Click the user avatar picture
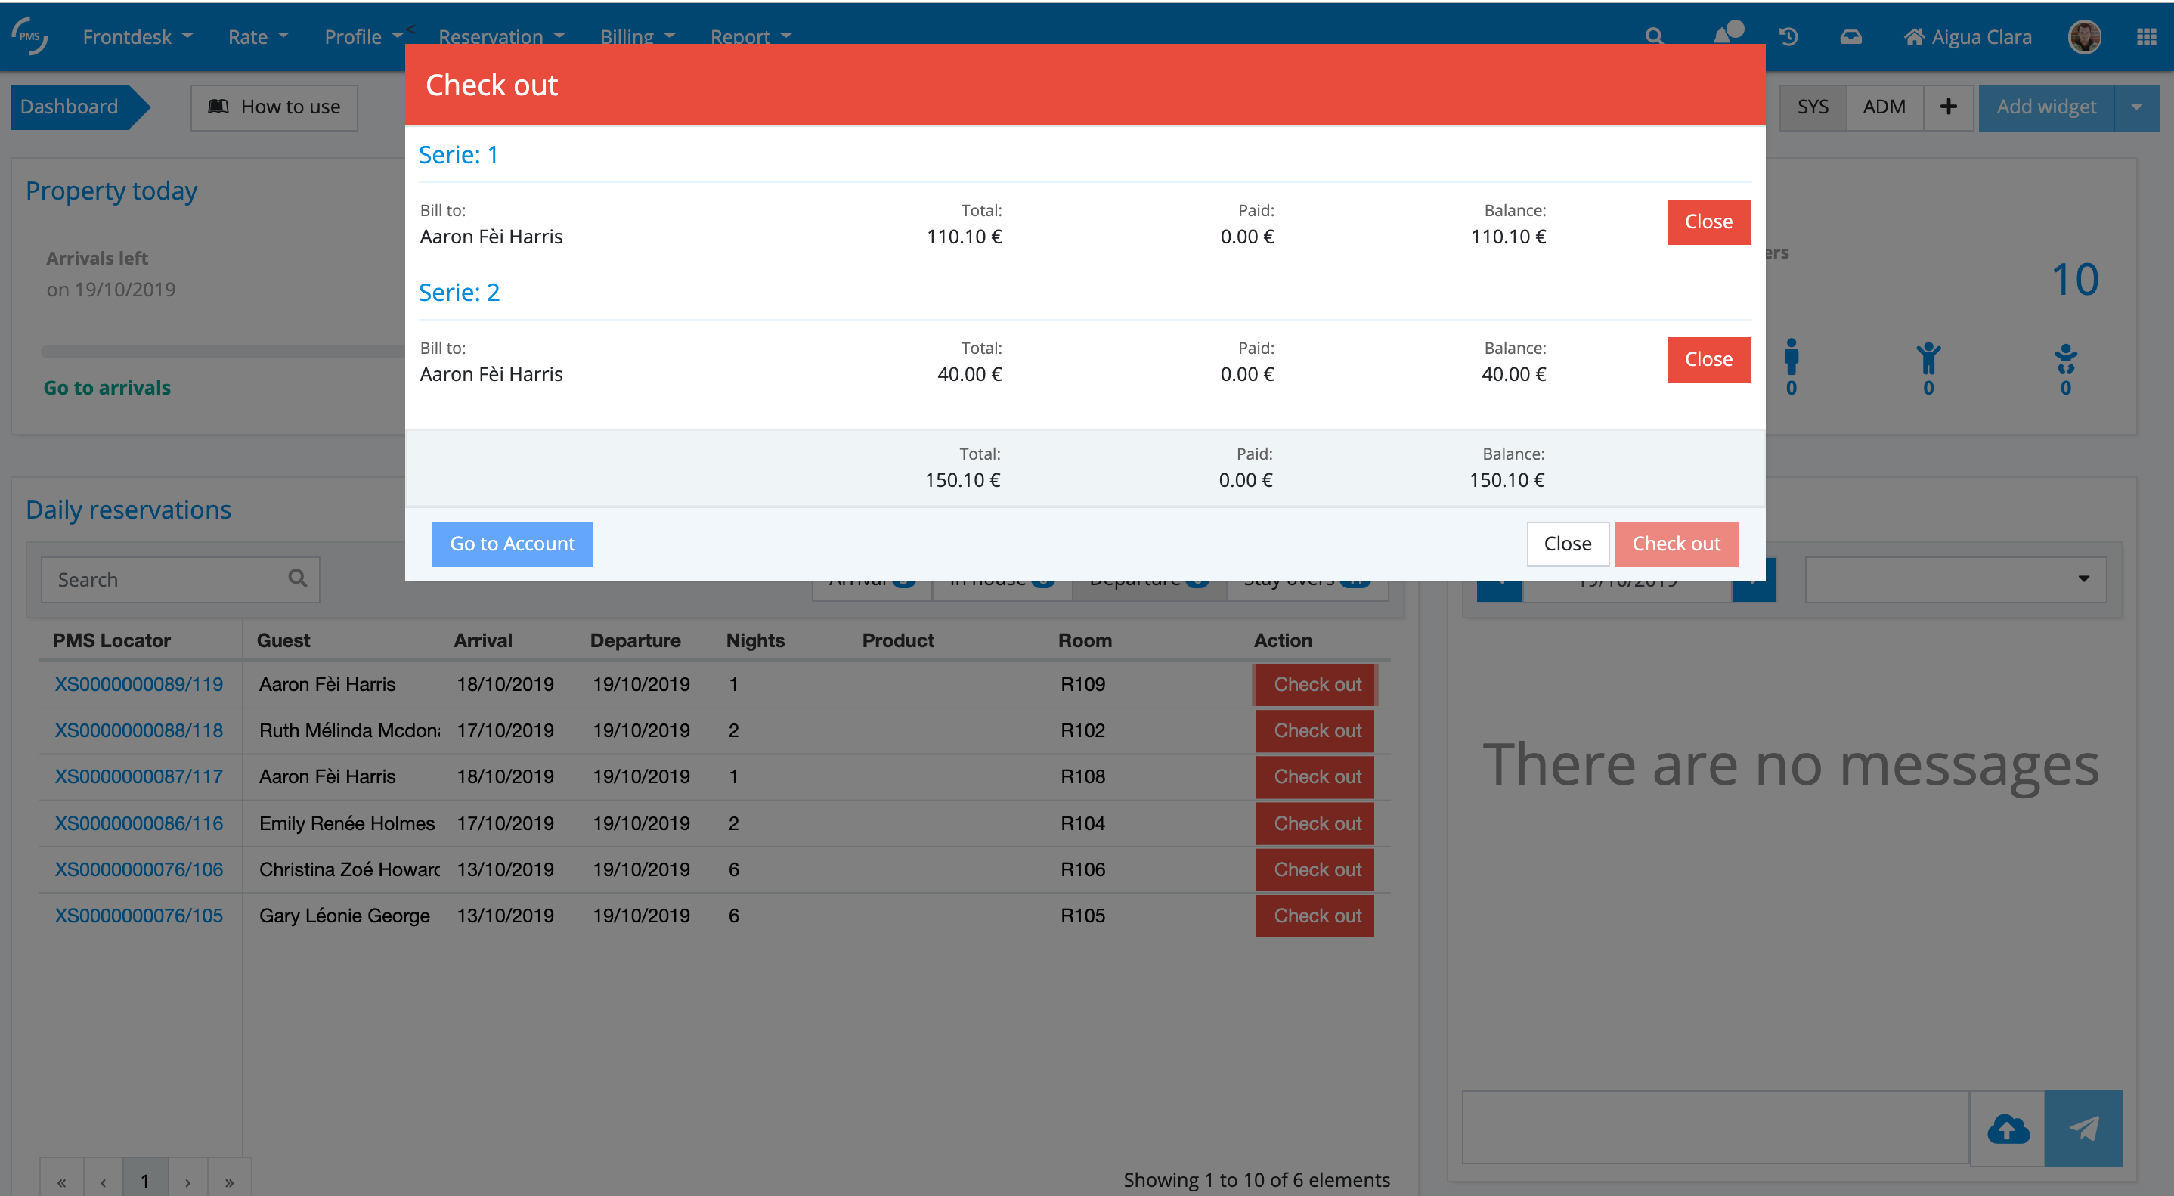Image resolution: width=2174 pixels, height=1196 pixels. pyautogui.click(x=2084, y=36)
